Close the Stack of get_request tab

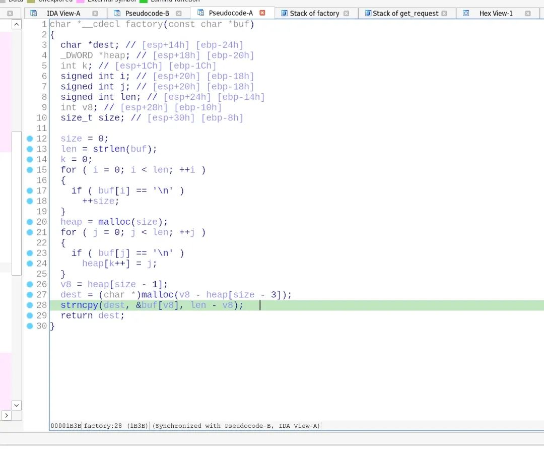tap(444, 14)
